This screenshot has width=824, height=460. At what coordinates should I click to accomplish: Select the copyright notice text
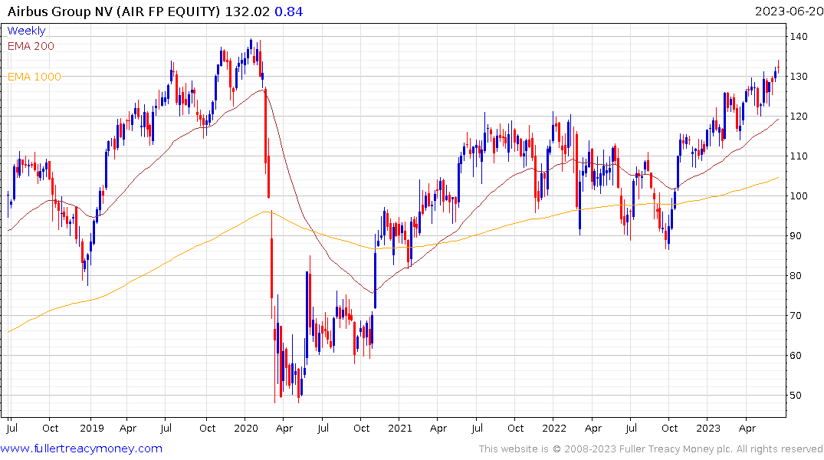(651, 449)
